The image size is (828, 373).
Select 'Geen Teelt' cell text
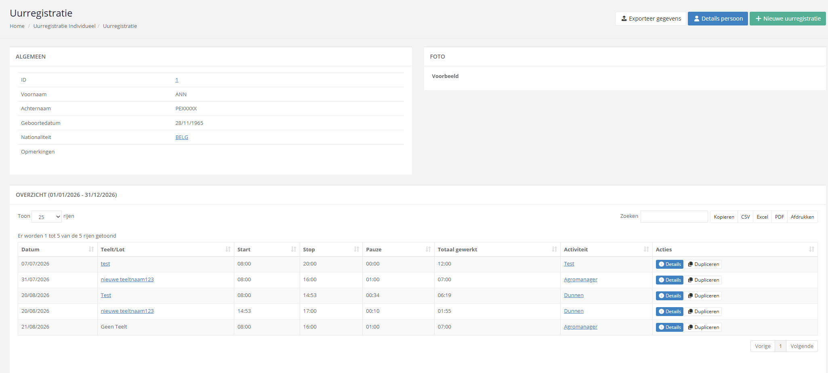click(114, 327)
